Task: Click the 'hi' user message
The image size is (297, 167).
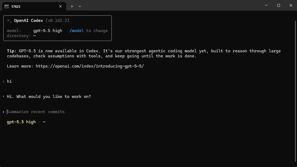Action: (x=9, y=81)
